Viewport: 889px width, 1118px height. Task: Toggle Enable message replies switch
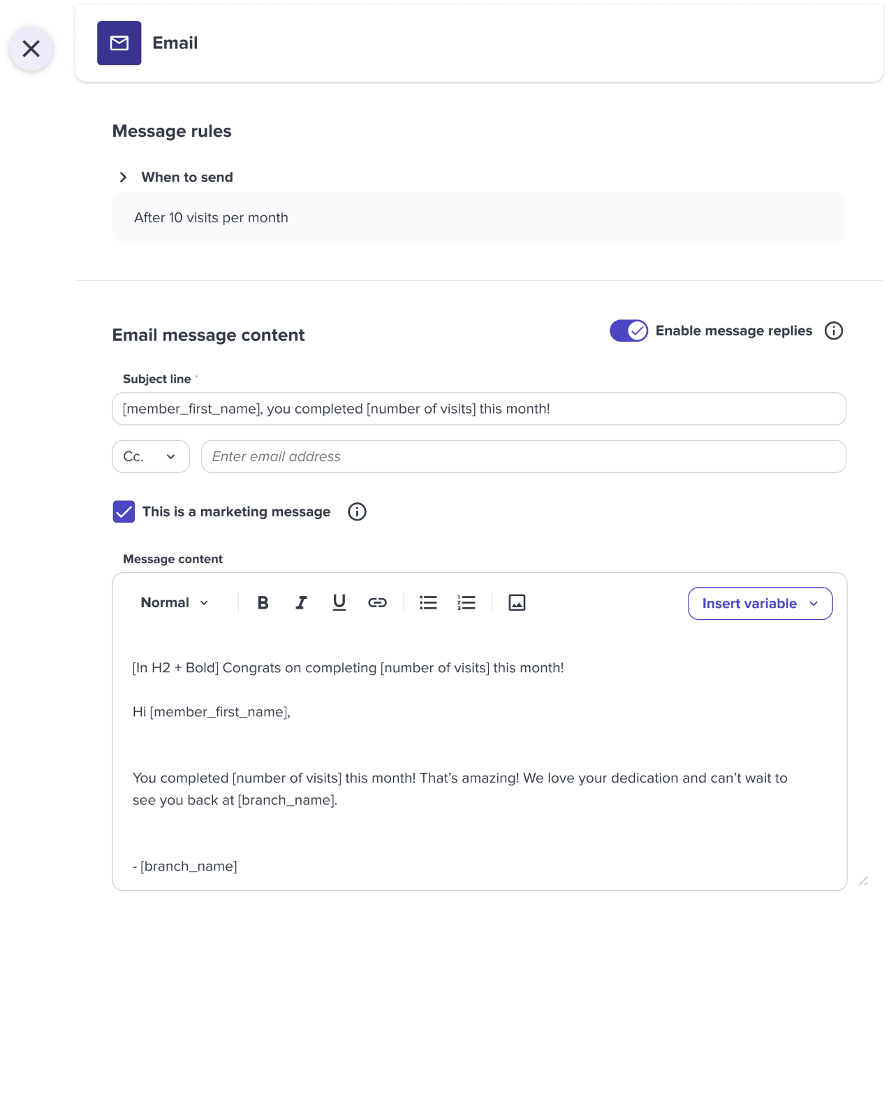pos(629,331)
